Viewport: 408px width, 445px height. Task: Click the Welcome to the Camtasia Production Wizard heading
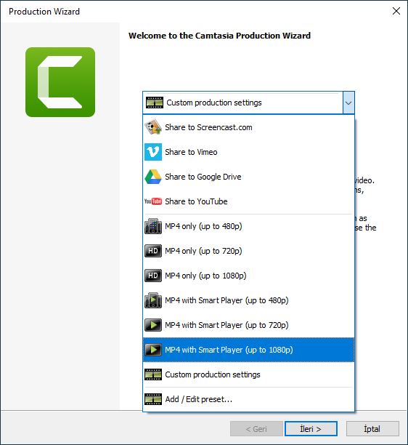[219, 36]
